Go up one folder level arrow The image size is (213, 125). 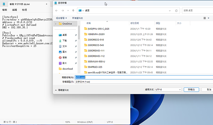pyautogui.click(x=73, y=11)
